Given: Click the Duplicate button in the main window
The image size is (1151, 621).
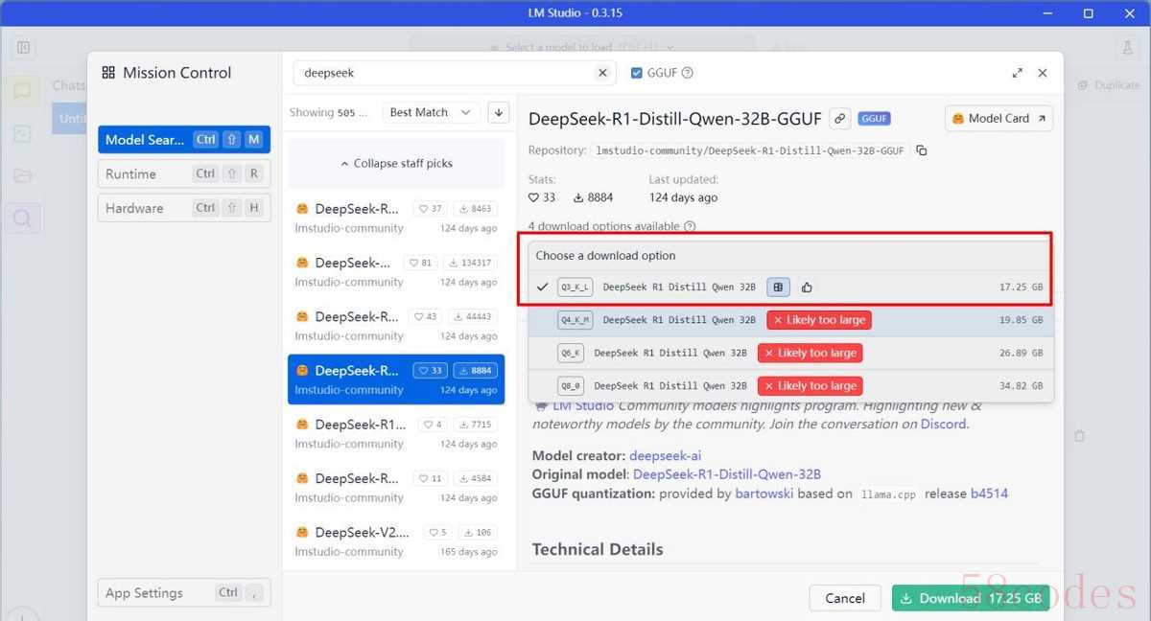Looking at the screenshot, I should click(x=1108, y=85).
